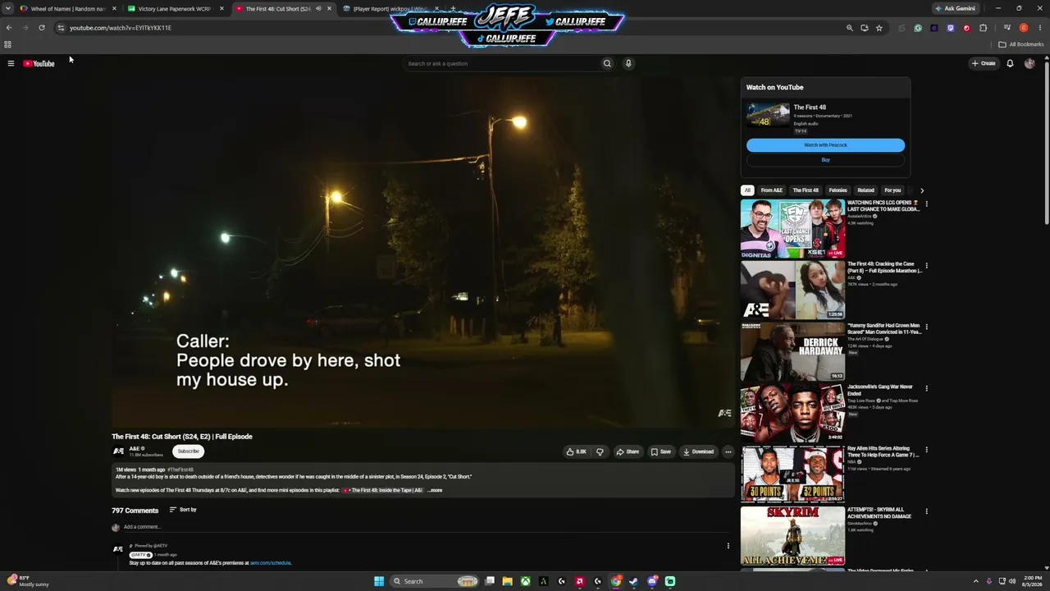Open options for the Yummy Sandifer video

tap(926, 327)
